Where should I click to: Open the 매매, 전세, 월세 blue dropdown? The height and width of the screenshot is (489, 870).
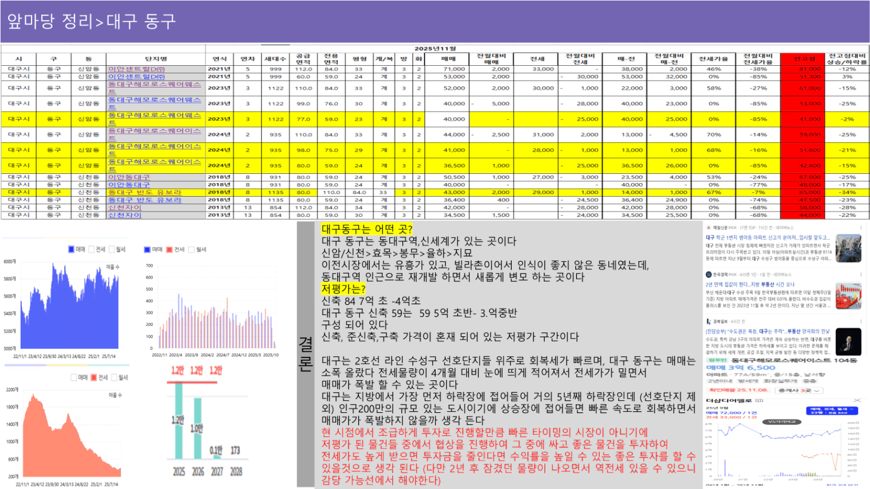pos(832,410)
